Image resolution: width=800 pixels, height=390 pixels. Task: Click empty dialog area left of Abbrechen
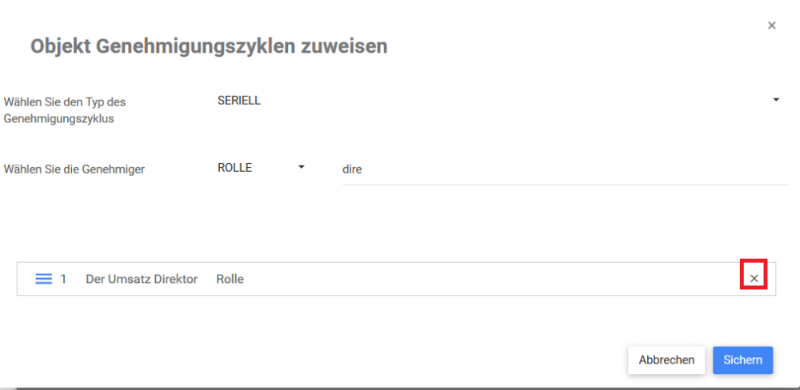tap(320, 360)
